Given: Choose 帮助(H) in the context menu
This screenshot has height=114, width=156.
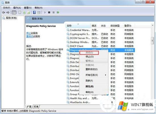Looking at the screenshot, I should pos(90,92).
